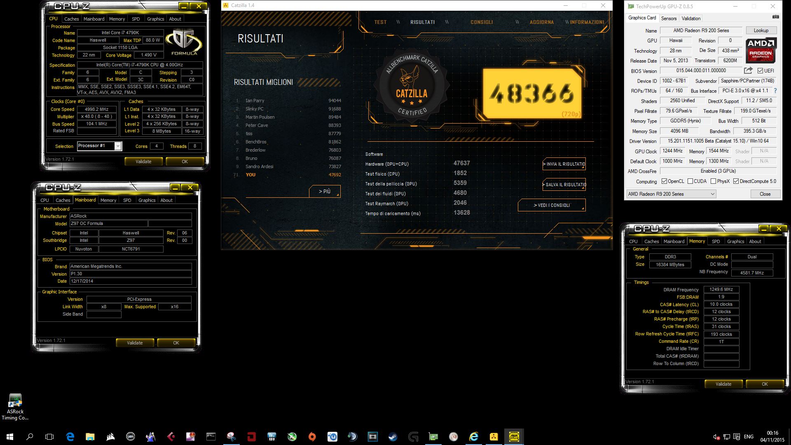Open TEST tab in Catzilla
This screenshot has height=445, width=791.
click(x=380, y=22)
